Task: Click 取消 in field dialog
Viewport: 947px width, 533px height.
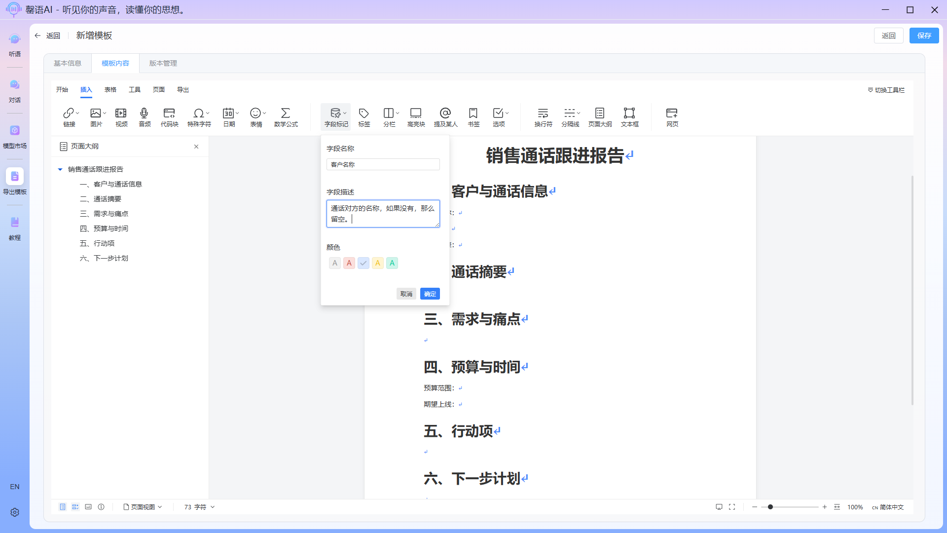Action: tap(406, 294)
